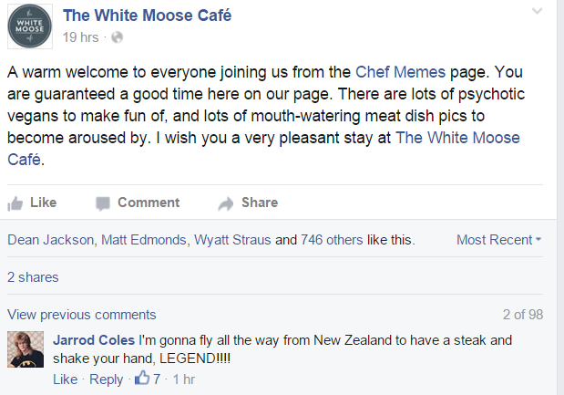Click the Share arrow icon
Image resolution: width=564 pixels, height=395 pixels.
[x=226, y=203]
